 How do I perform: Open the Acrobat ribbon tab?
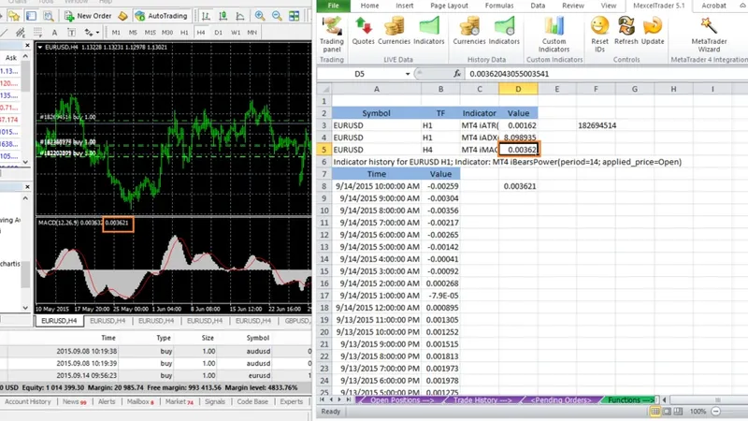pyautogui.click(x=713, y=6)
